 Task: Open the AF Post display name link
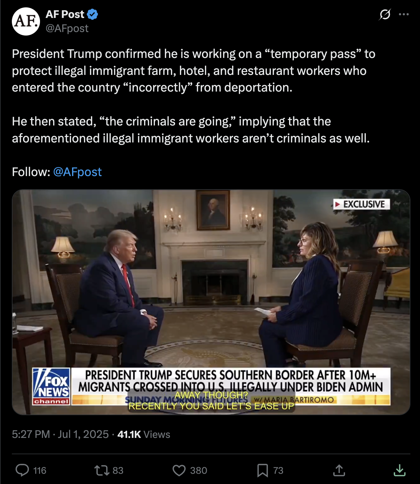pyautogui.click(x=65, y=14)
